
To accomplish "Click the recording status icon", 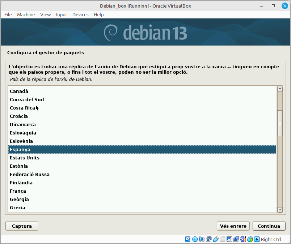I will point(236,239).
